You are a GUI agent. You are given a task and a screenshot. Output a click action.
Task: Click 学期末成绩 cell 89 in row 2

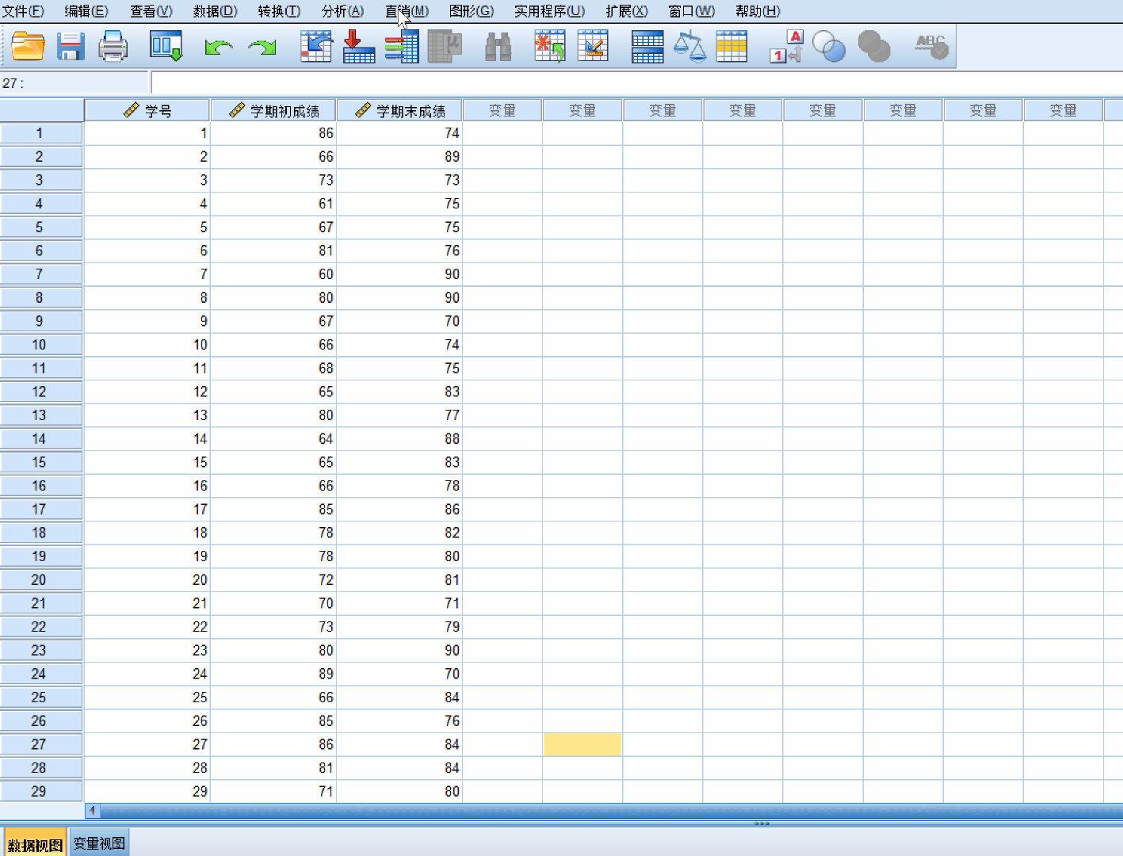point(399,157)
